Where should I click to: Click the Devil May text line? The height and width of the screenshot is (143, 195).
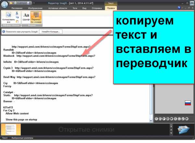49,77
